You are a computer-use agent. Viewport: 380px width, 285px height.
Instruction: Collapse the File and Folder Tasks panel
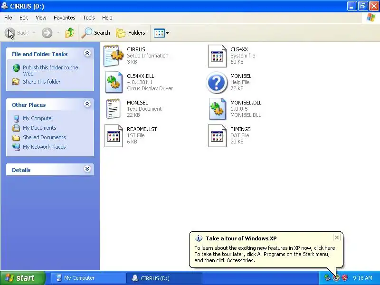click(x=87, y=53)
